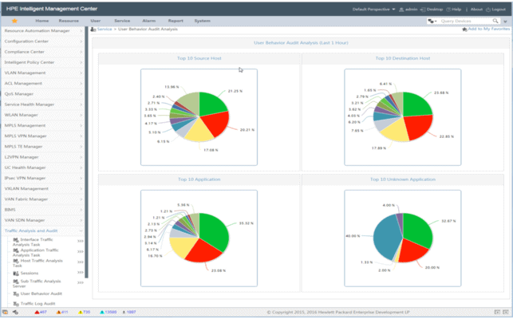Click the sidebar vertical scrollbar thumb
This screenshot has height=319, width=513.
pyautogui.click(x=86, y=152)
